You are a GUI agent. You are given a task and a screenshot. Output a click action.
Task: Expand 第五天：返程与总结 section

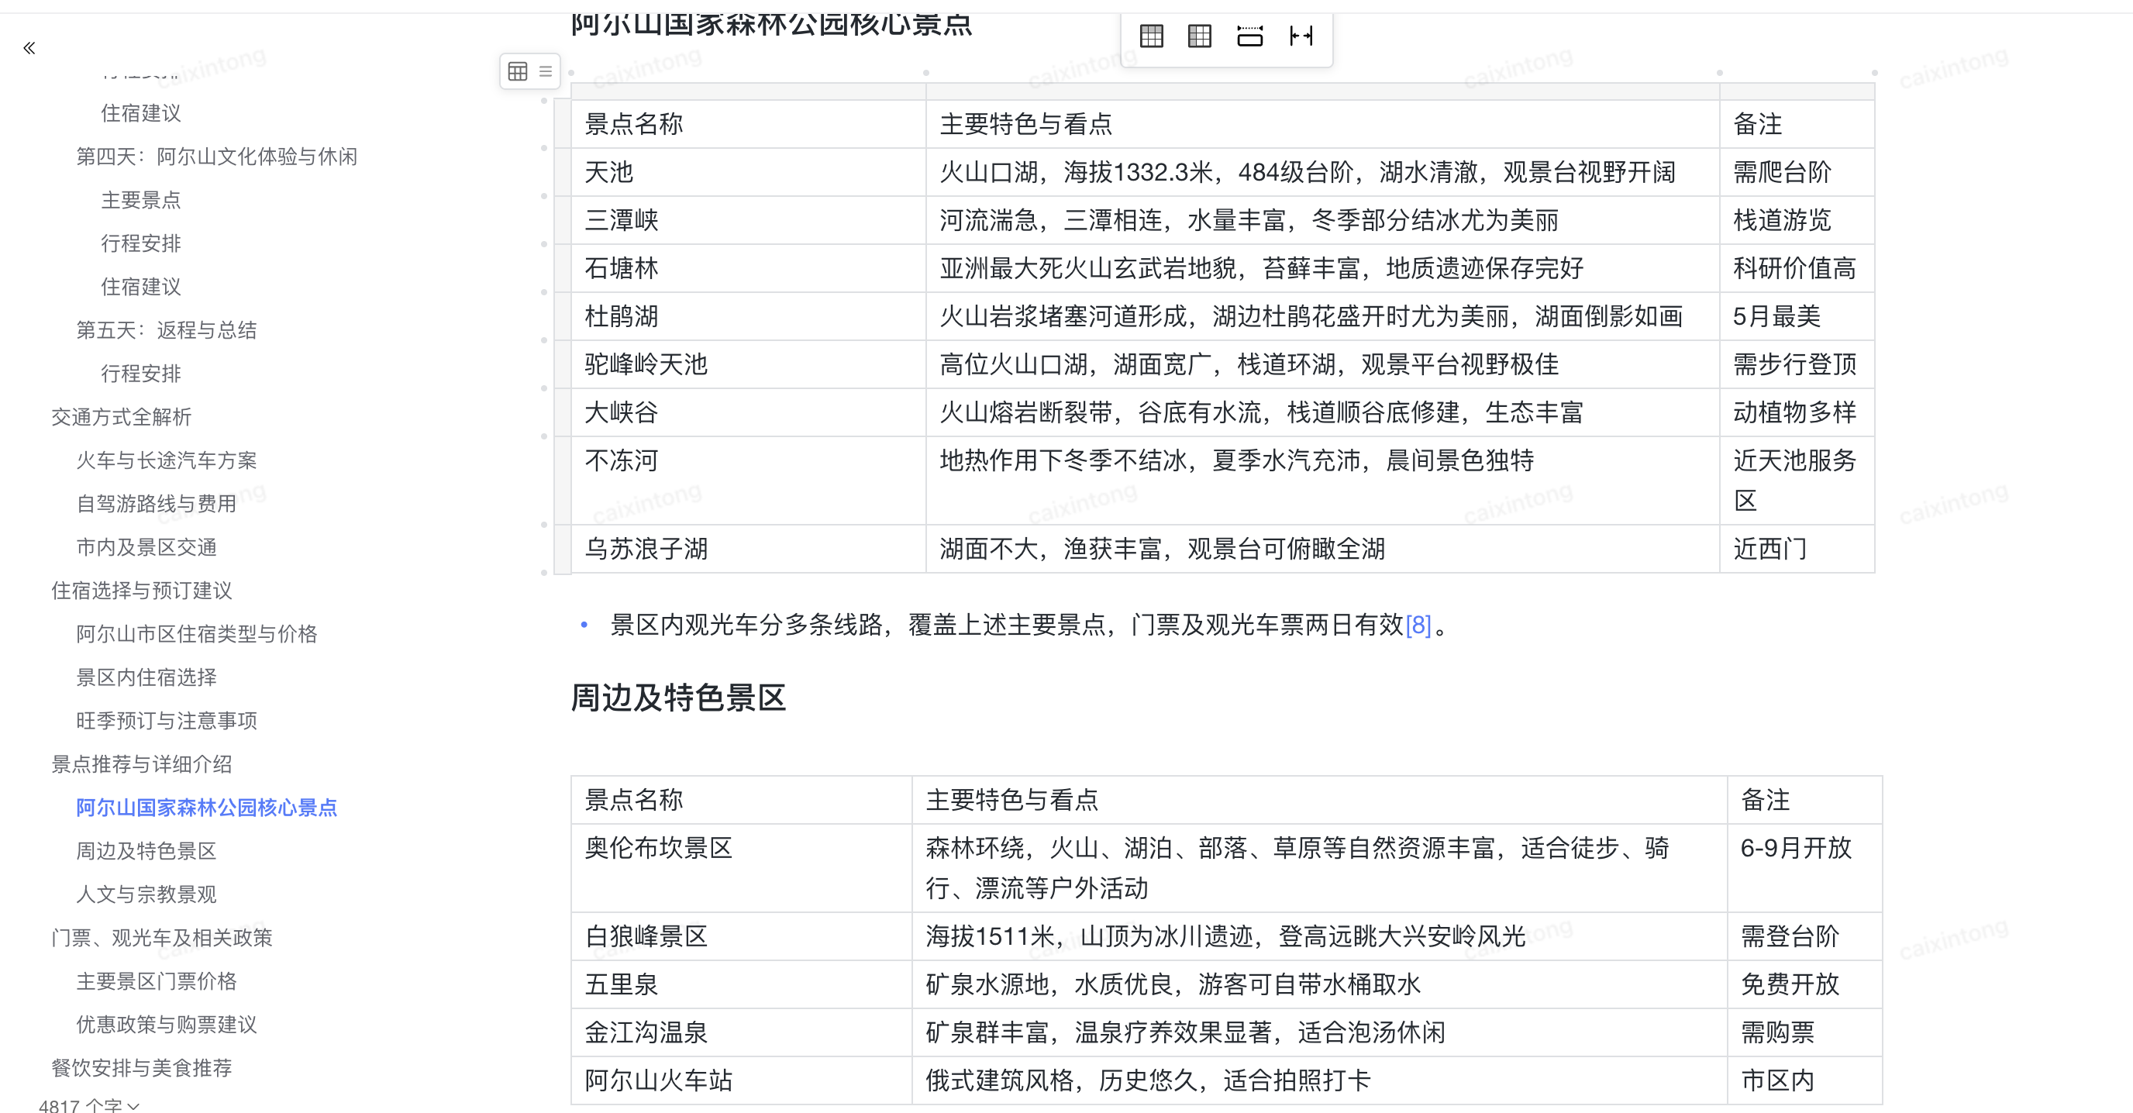click(166, 329)
